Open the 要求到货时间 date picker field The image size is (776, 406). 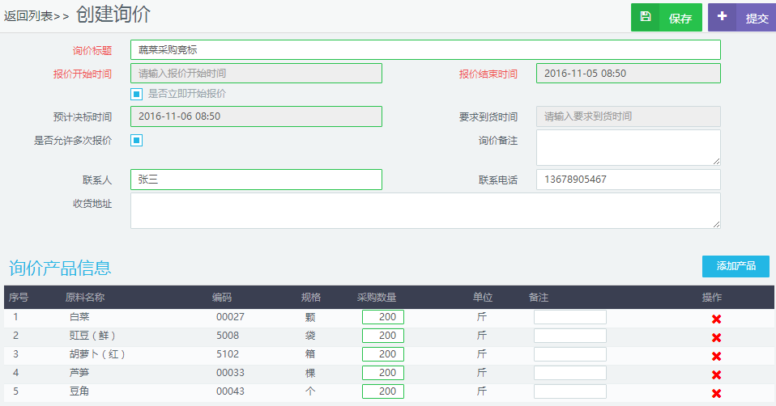tap(628, 116)
